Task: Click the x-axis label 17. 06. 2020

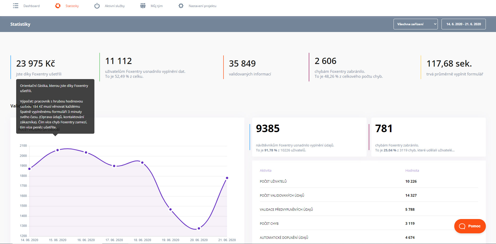Action: (x=114, y=240)
